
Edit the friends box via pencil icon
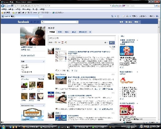pyautogui.click(x=44, y=76)
